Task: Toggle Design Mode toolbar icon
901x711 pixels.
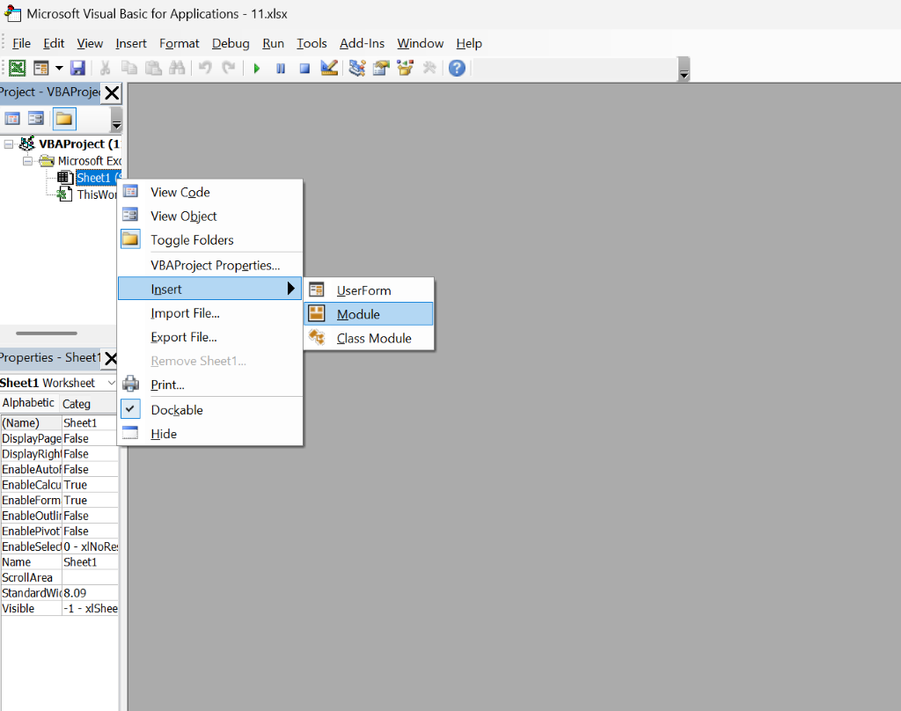Action: (x=329, y=69)
